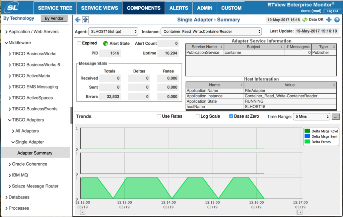
Task: Click the sidebar vertical scrollbar thumb
Action: (x=71, y=115)
